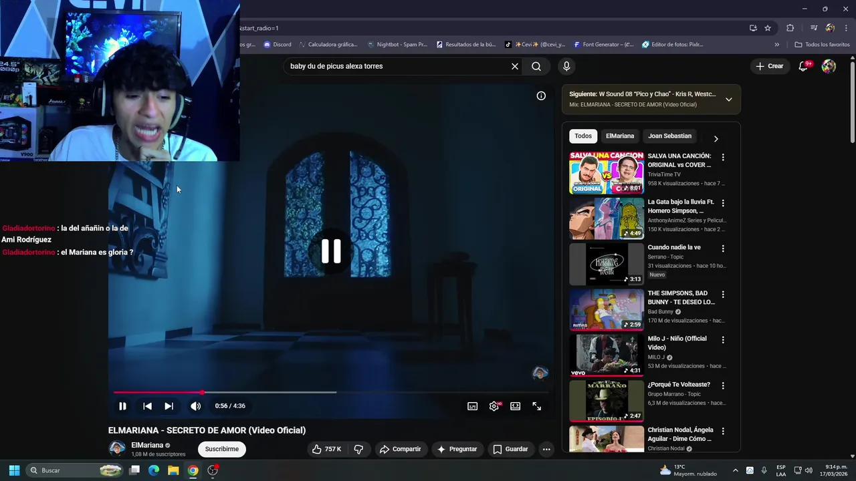
Task: Open options for SALVA UNA CANCIÓN video
Action: [x=723, y=157]
